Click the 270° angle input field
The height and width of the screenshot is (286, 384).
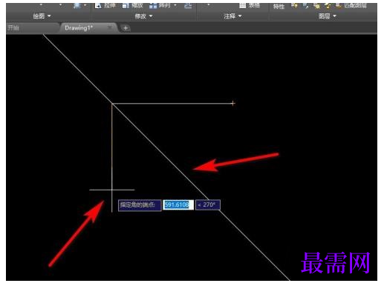point(208,204)
